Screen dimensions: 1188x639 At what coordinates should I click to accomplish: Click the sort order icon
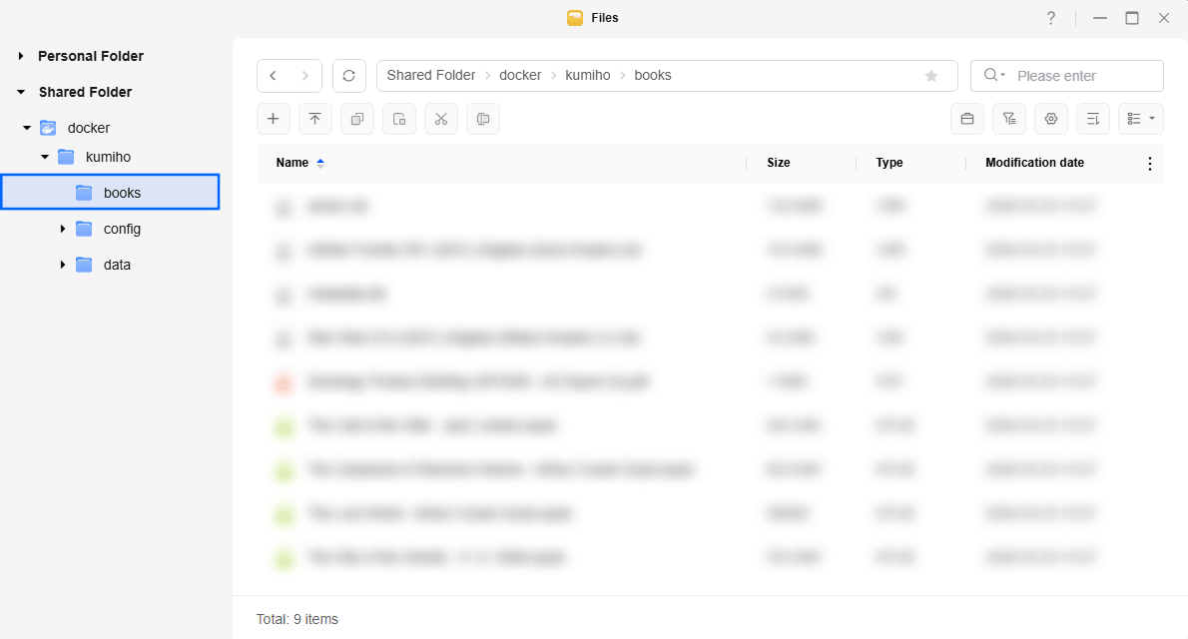[1093, 119]
